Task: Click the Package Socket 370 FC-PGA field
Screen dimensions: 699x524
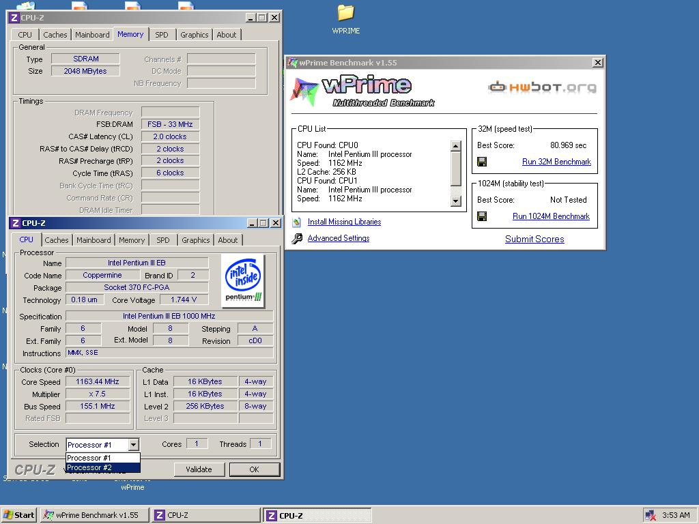Action: click(x=137, y=287)
